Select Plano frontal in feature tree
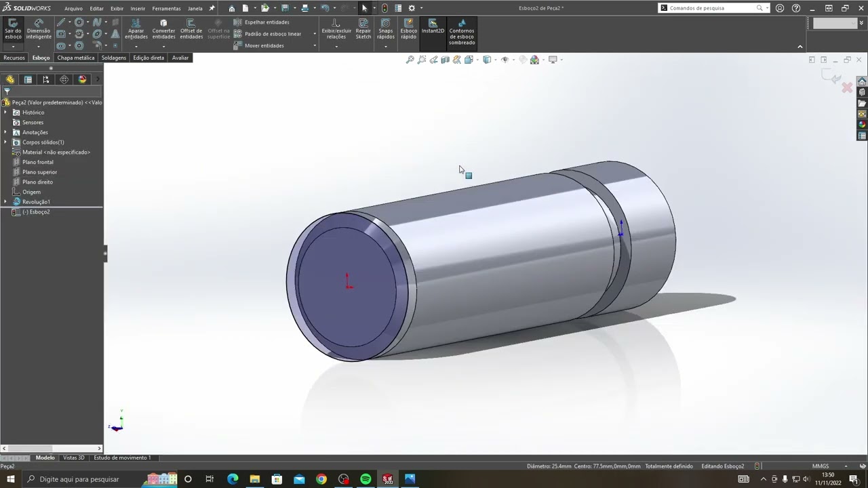Image resolution: width=868 pixels, height=488 pixels. click(37, 162)
